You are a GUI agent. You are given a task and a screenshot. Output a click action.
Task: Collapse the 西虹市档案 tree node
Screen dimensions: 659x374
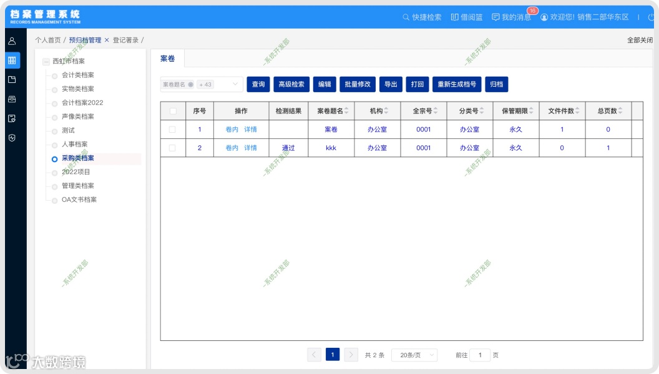pos(46,61)
